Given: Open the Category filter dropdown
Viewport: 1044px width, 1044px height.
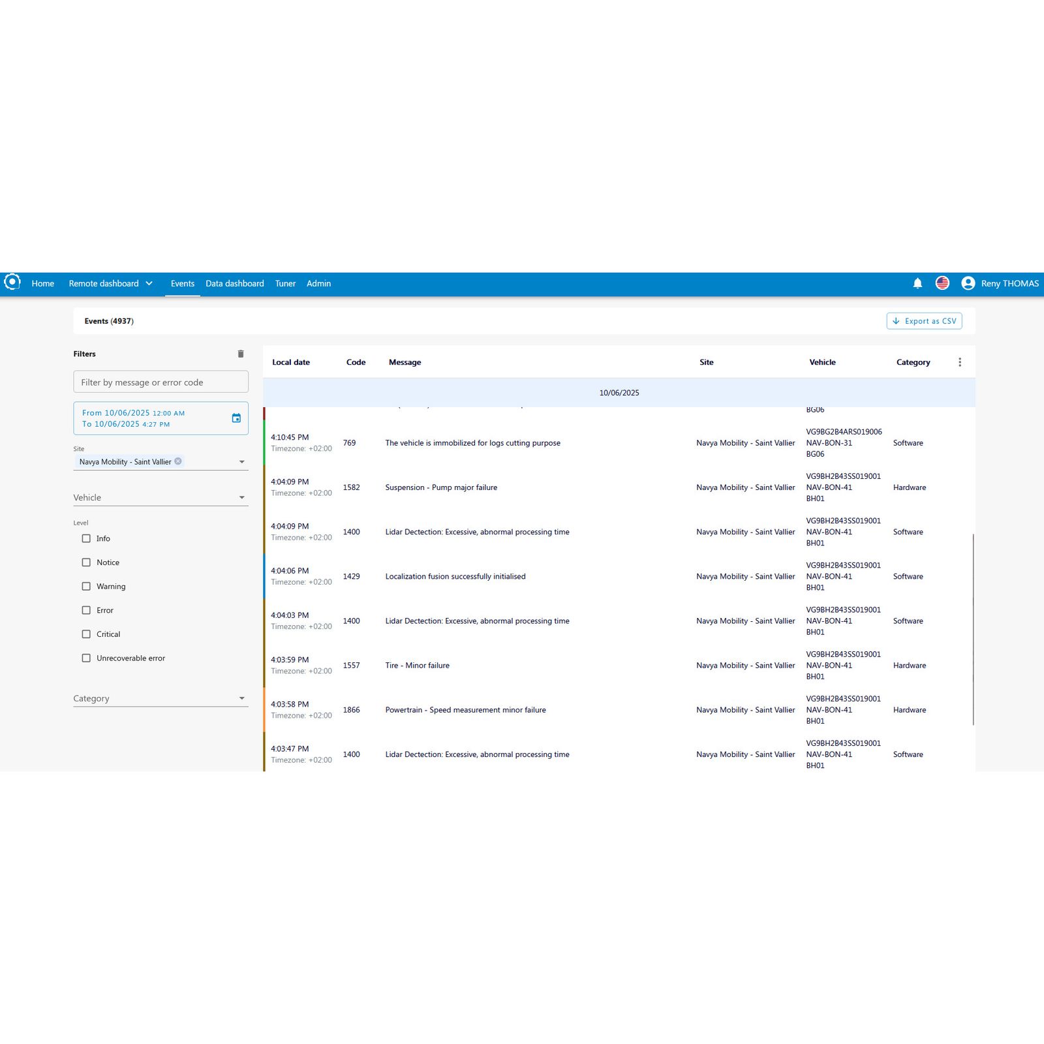Looking at the screenshot, I should click(242, 698).
